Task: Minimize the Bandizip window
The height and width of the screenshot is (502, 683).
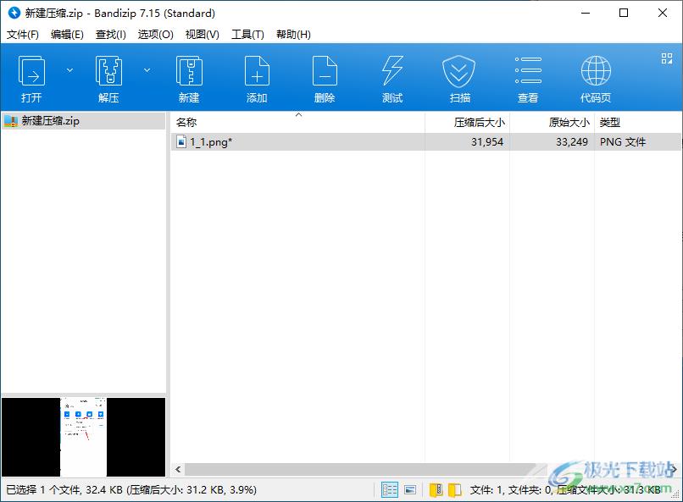Action: pyautogui.click(x=586, y=13)
